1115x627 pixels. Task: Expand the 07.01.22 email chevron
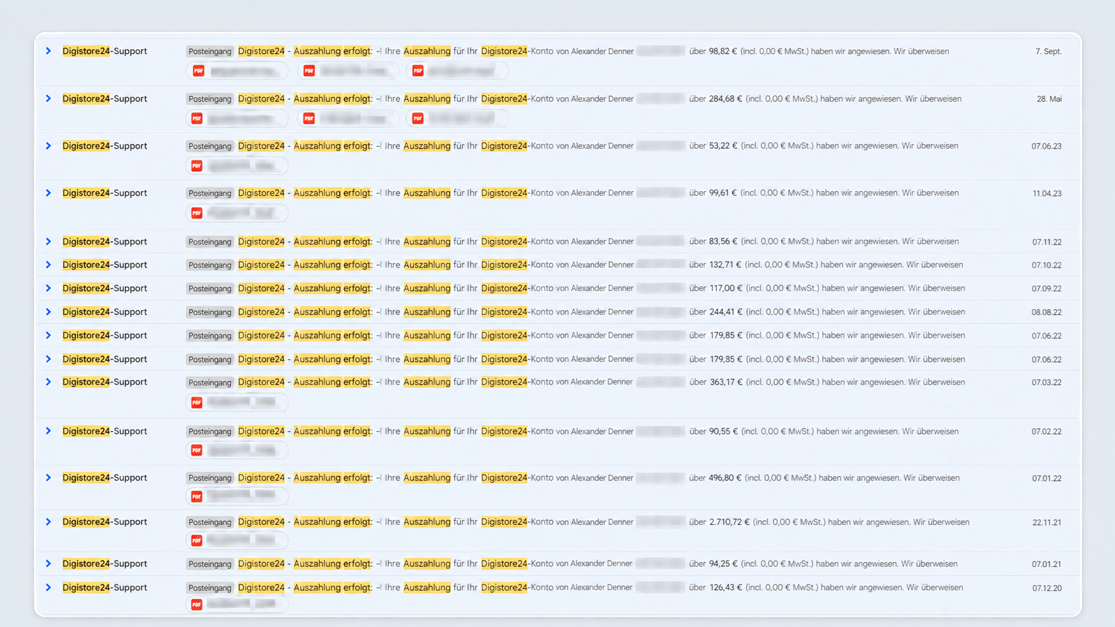pyautogui.click(x=48, y=478)
